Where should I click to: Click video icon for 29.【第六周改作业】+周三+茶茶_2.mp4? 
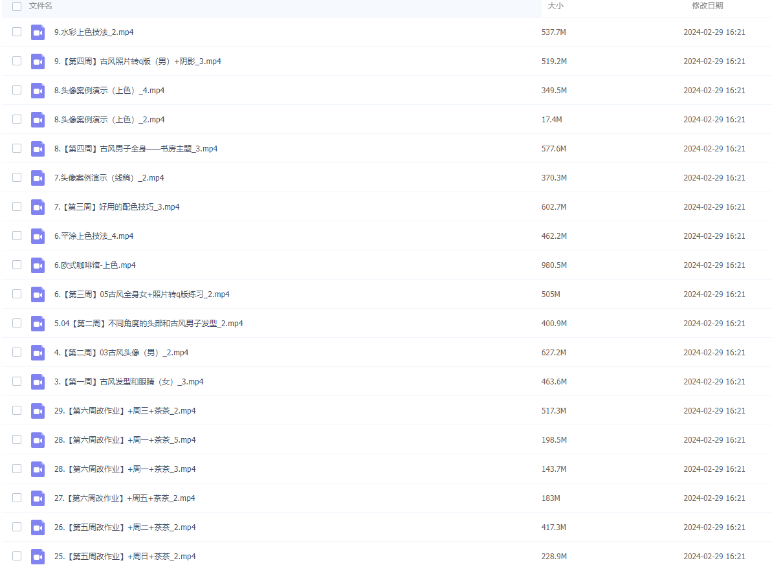click(x=38, y=411)
